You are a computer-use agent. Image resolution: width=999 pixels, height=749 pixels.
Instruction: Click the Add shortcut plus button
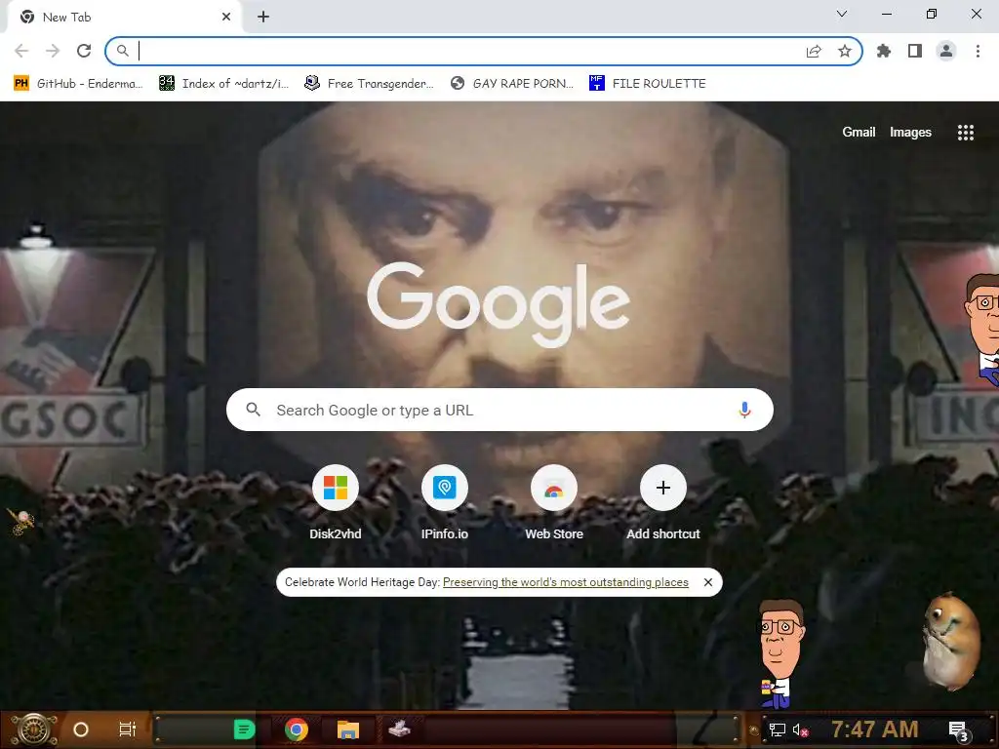[663, 488]
